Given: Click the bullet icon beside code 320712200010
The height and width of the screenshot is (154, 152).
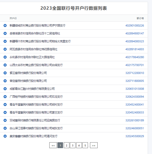Looking at the screenshot, I should pos(5,73).
